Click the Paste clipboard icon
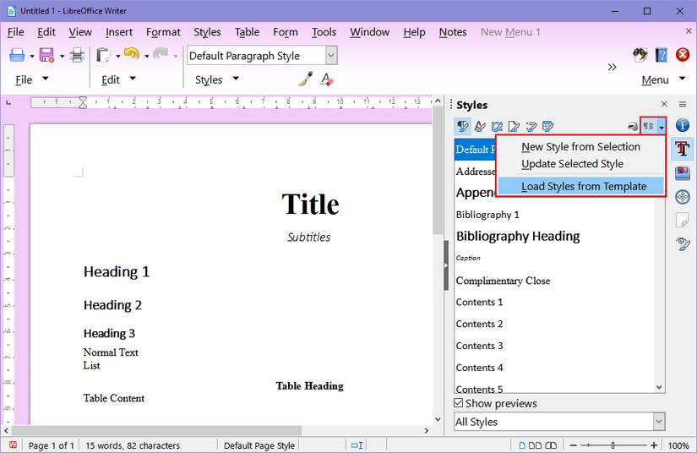The height and width of the screenshot is (453, 697). (x=103, y=55)
